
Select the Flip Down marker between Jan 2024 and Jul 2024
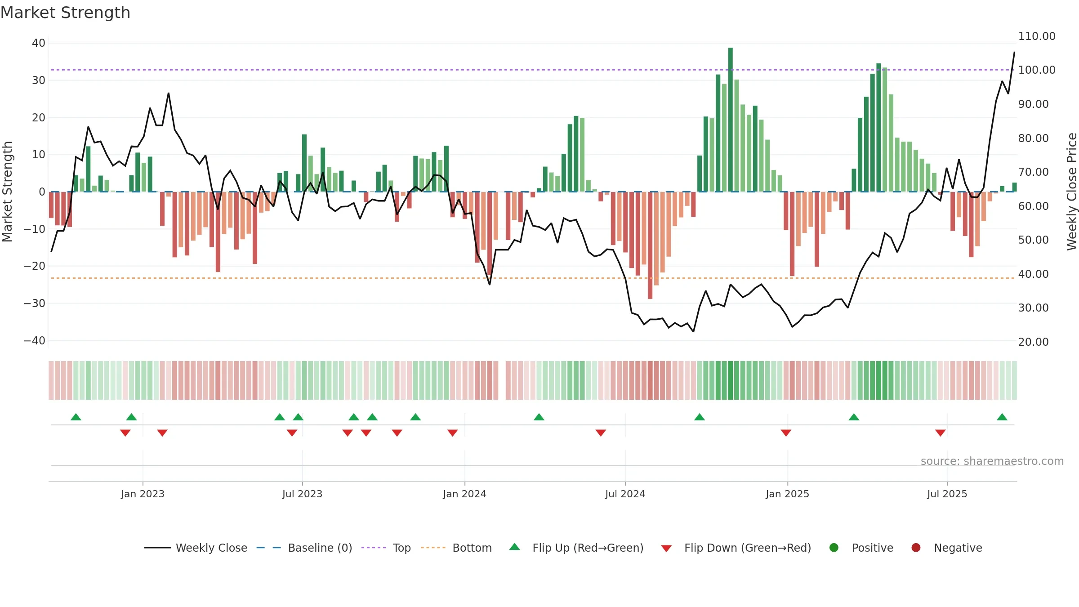[x=601, y=433]
